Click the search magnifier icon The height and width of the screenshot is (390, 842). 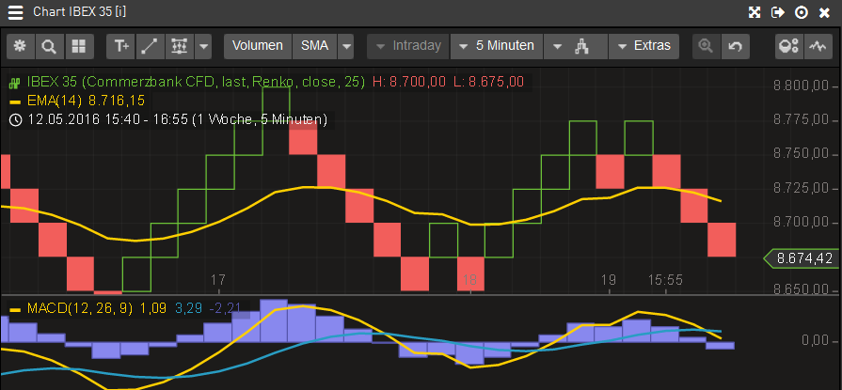49,45
